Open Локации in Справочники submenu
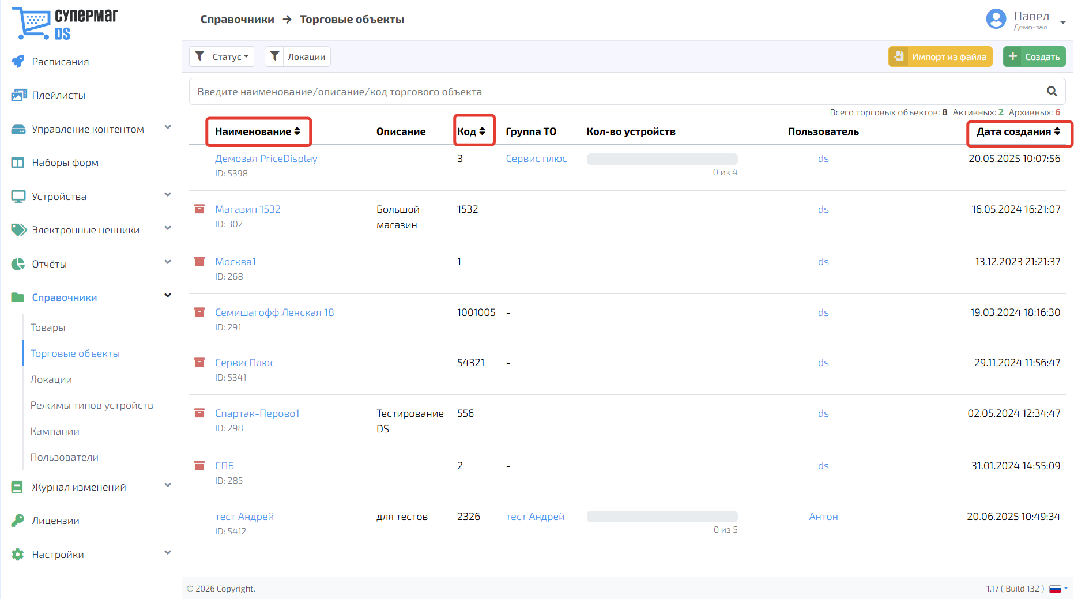The height and width of the screenshot is (599, 1074). tap(51, 379)
